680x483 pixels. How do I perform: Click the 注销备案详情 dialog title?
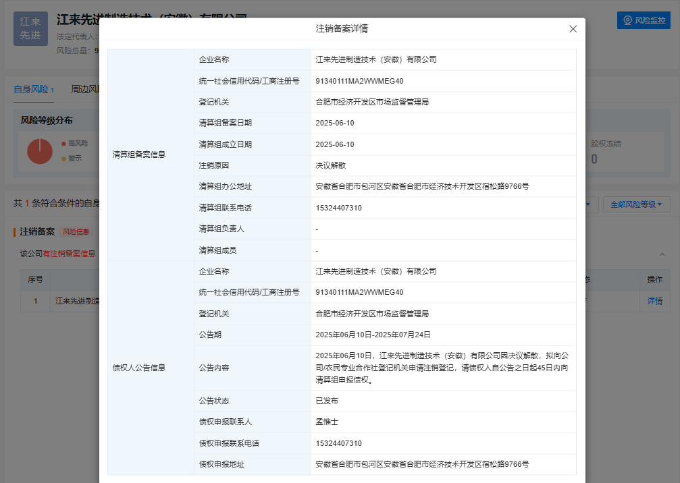[342, 29]
